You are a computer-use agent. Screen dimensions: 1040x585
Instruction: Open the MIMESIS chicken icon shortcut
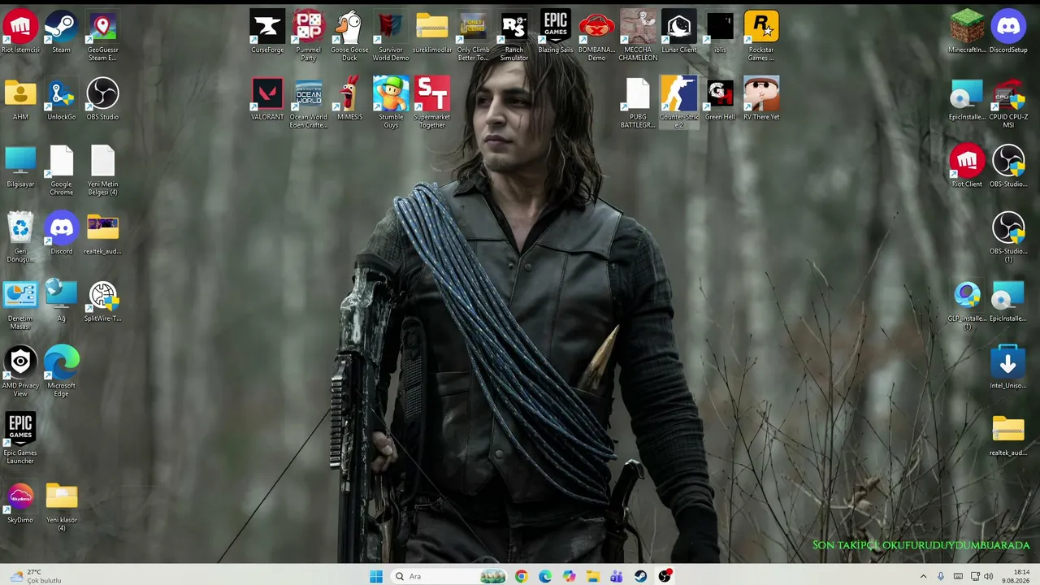tap(349, 100)
